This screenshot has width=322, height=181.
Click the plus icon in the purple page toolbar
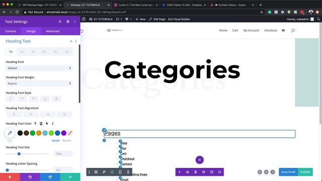tap(180, 172)
